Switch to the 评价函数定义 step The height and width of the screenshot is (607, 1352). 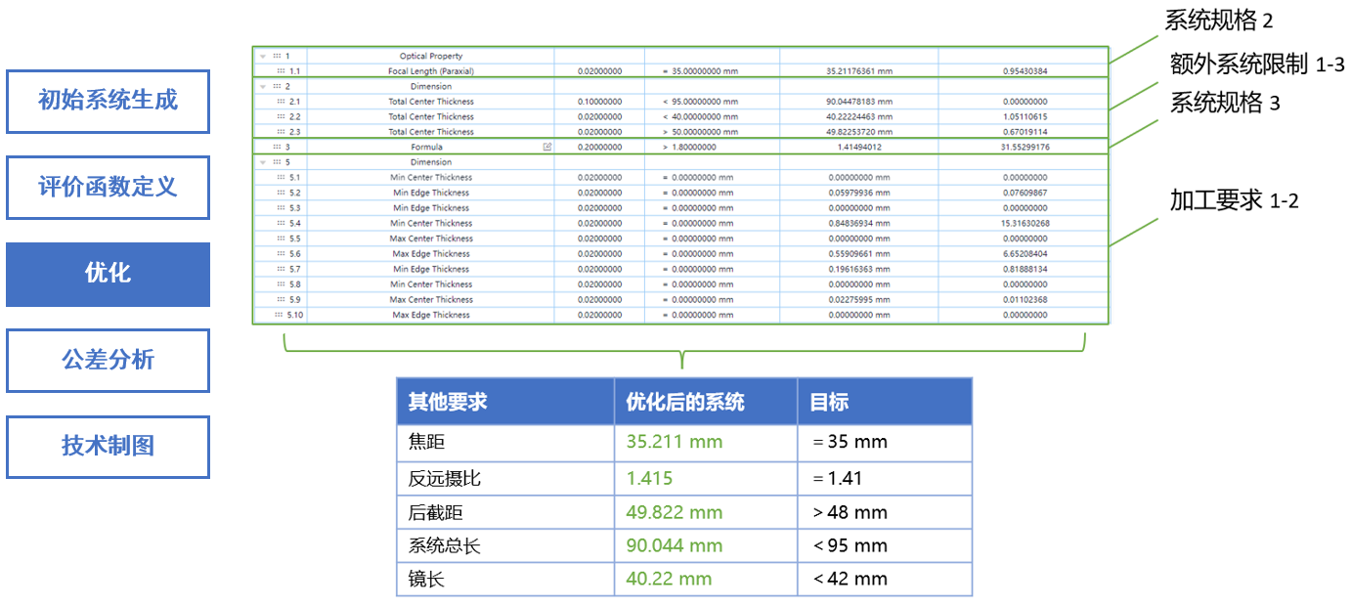click(108, 188)
